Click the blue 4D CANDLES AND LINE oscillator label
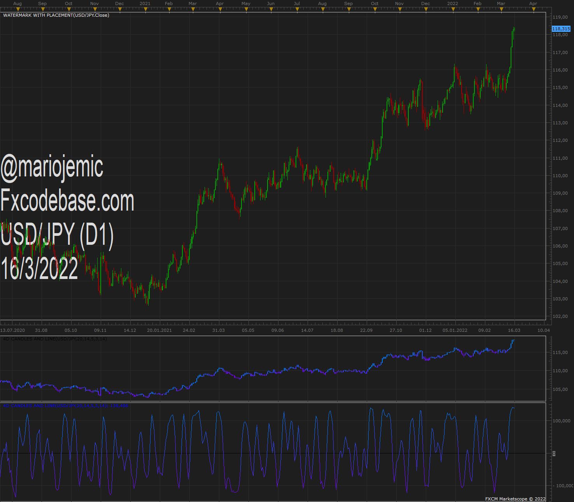574x502 pixels. click(65, 406)
